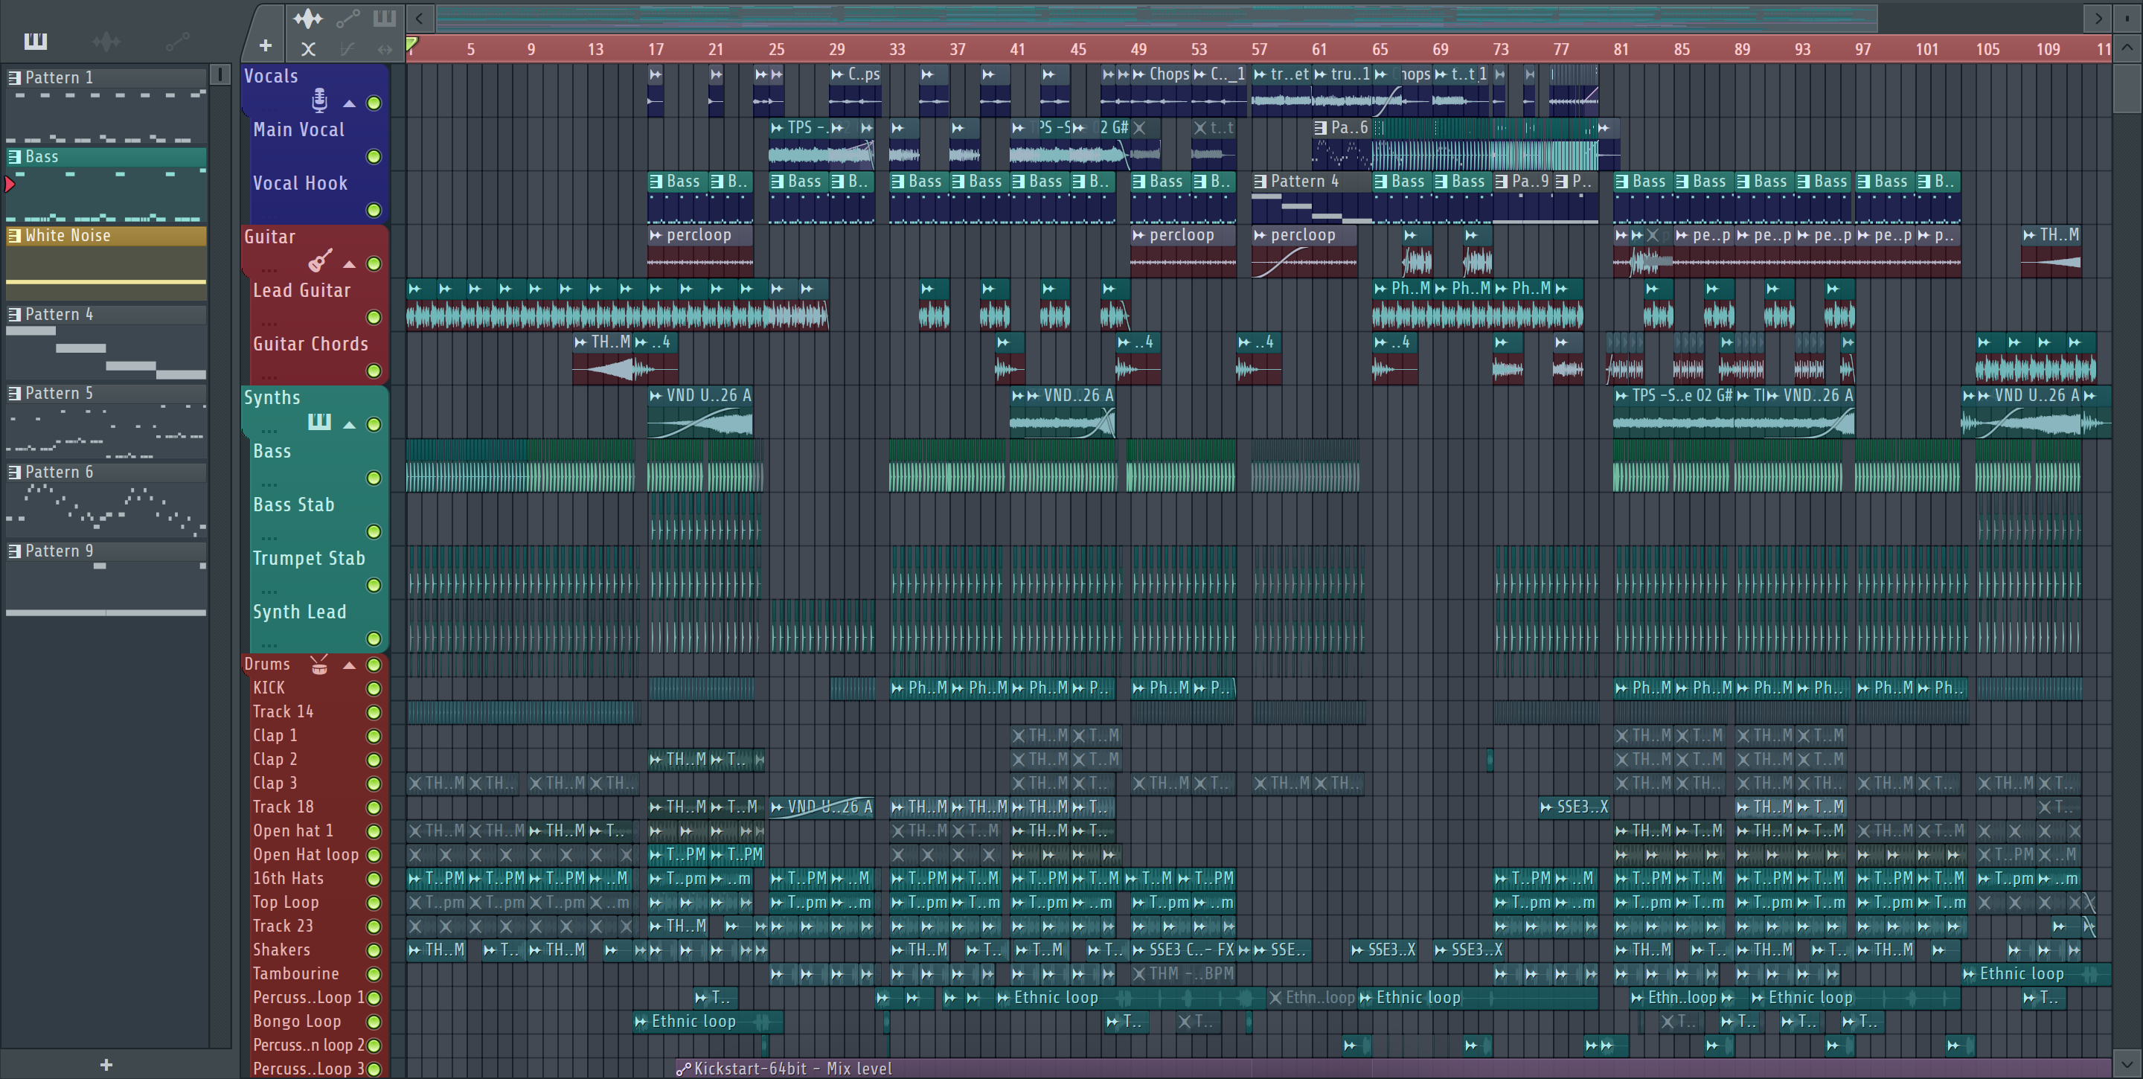2143x1079 pixels.
Task: Click the guitar icon on Guitar track
Action: [x=320, y=261]
